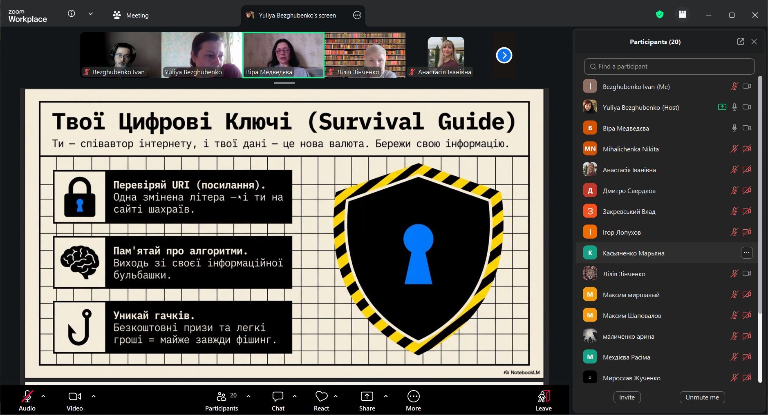Click Максим миршавый's muted mic icon
The width and height of the screenshot is (768, 415).
(734, 295)
